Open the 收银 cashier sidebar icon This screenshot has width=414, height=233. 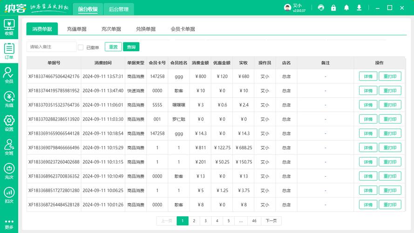point(9,27)
